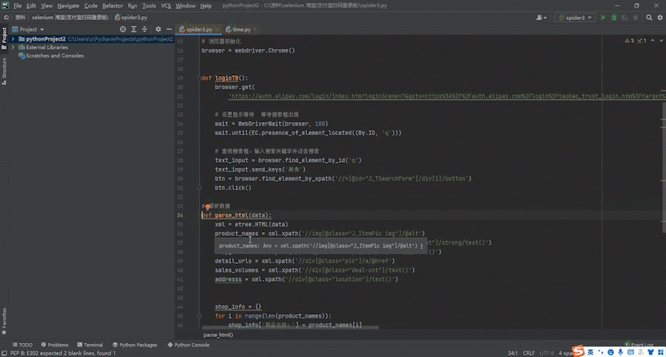Click the editor horizontal scrollbar
The image size is (666, 357).
coord(290,327)
